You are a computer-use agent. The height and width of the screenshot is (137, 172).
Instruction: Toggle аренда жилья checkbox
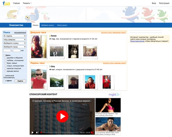coord(5,71)
